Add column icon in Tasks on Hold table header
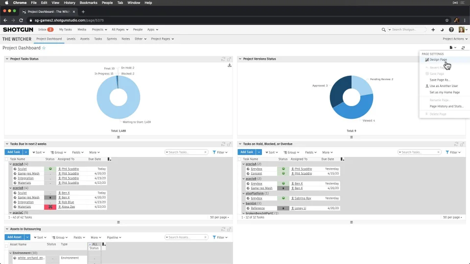 pos(342,159)
